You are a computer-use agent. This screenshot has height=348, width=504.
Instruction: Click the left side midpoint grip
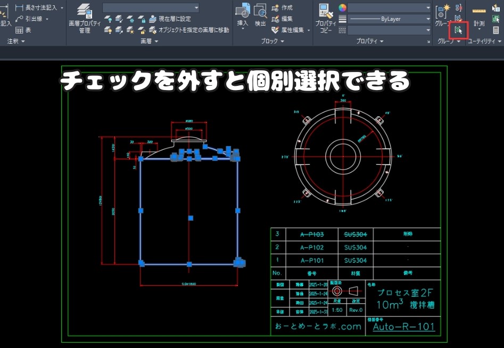[141, 211]
